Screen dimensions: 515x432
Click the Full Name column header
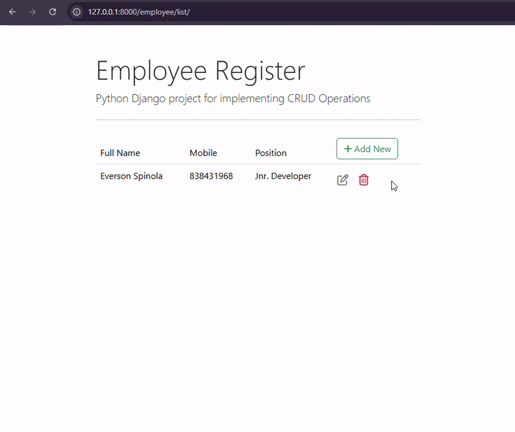[120, 153]
